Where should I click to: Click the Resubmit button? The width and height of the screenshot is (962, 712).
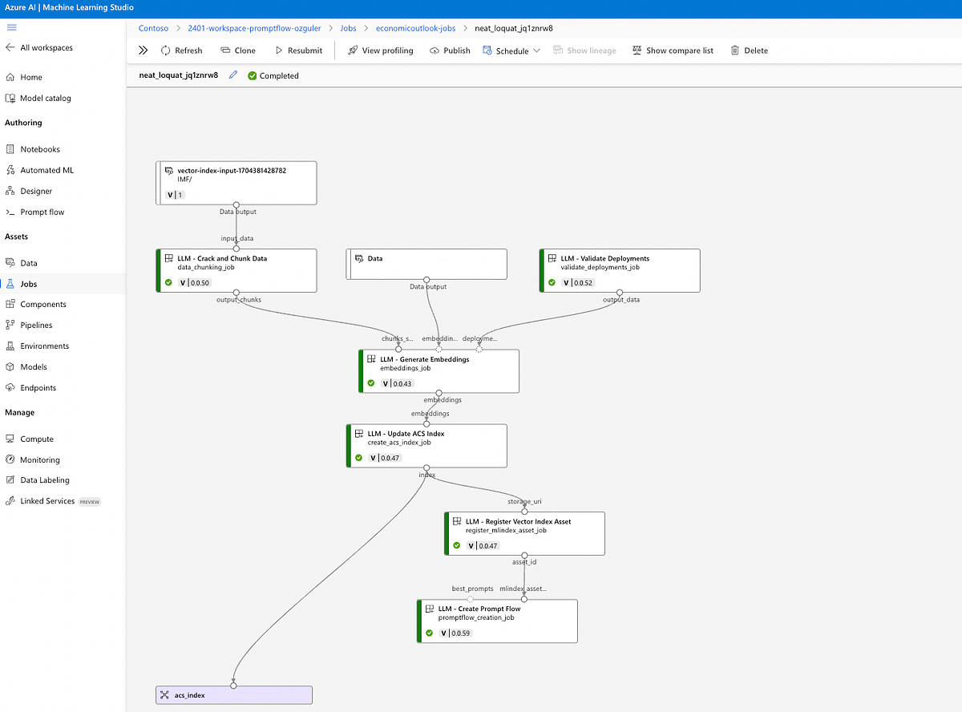297,50
